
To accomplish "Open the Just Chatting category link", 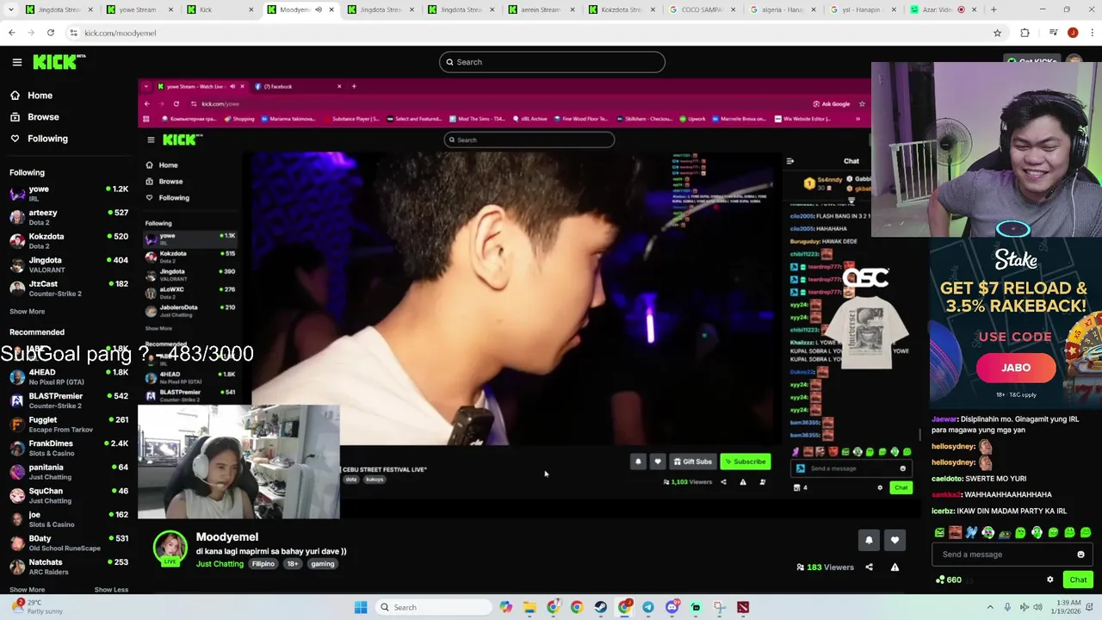I will tap(220, 564).
